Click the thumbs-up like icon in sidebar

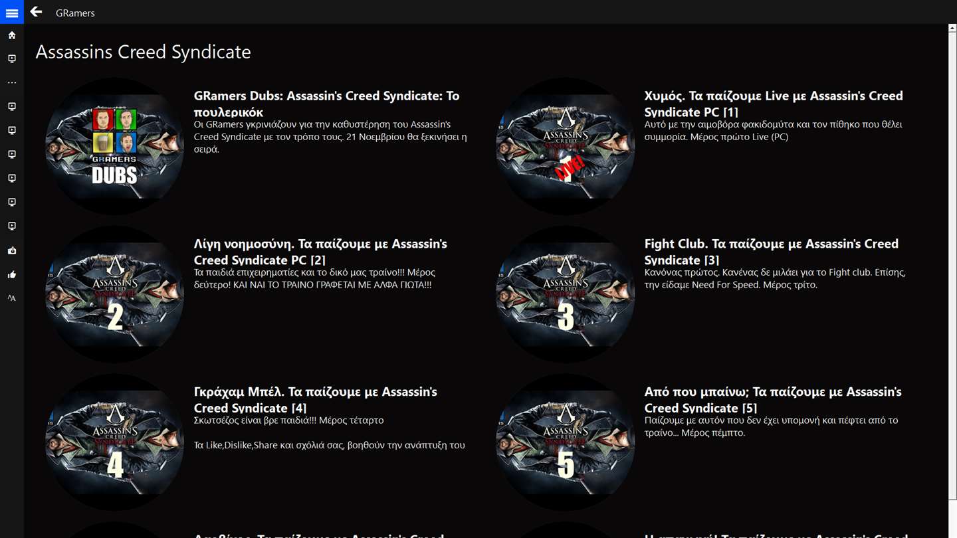coord(12,274)
